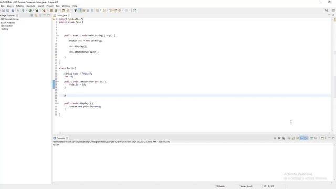
Task: Collapse All in Package Explorer toolbar
Action: pyautogui.click(x=31, y=15)
